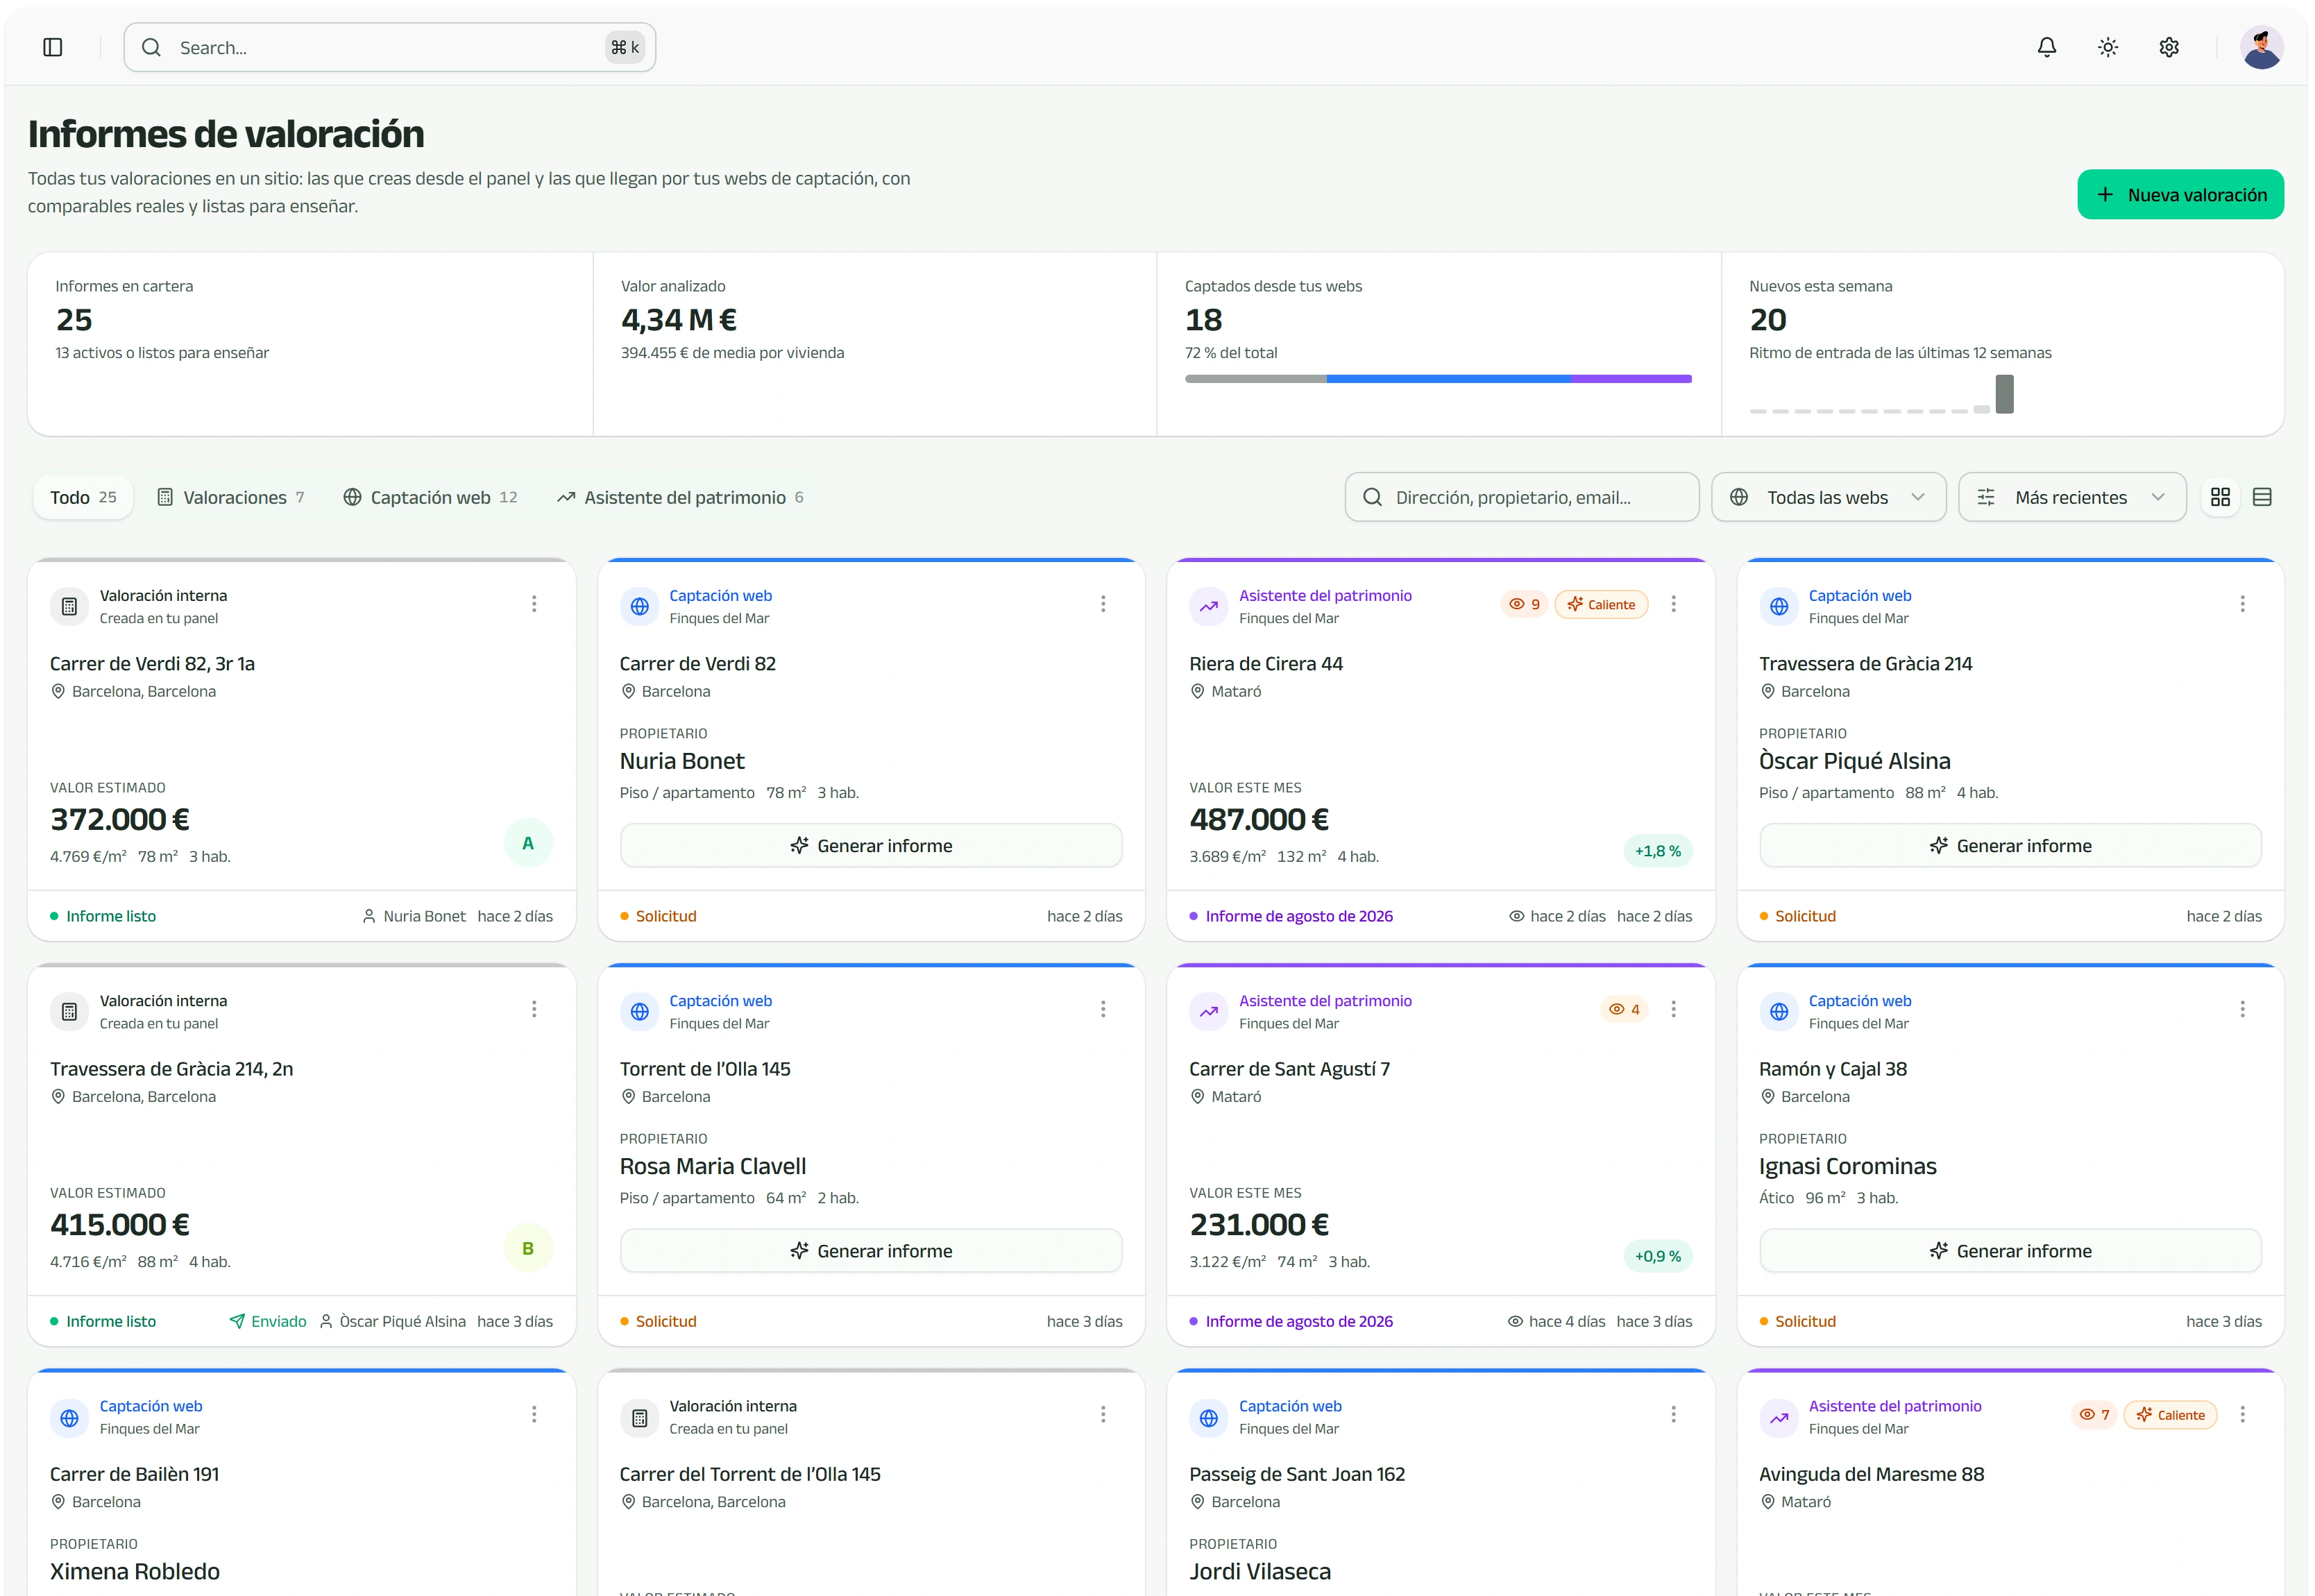Open Informe de agosto de 2026 for Riera de Cirera 44
The image size is (2315, 1596).
1291,916
